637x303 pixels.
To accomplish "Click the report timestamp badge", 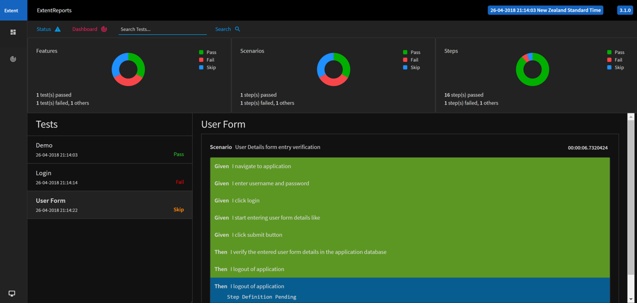I will (545, 10).
